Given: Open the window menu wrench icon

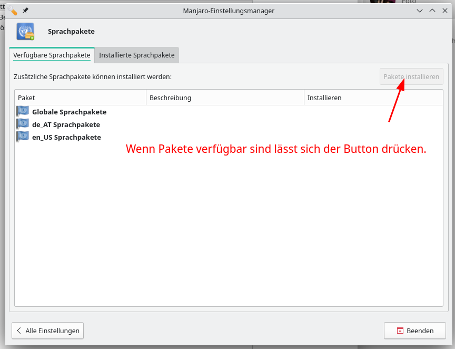Looking at the screenshot, I should point(13,11).
